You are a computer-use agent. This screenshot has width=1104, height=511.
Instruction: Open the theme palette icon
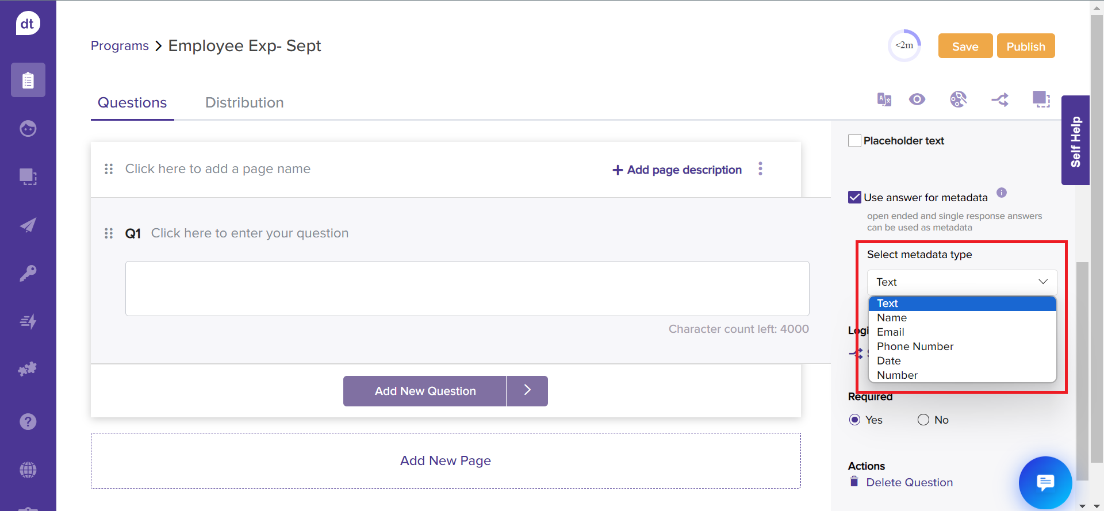(x=958, y=99)
